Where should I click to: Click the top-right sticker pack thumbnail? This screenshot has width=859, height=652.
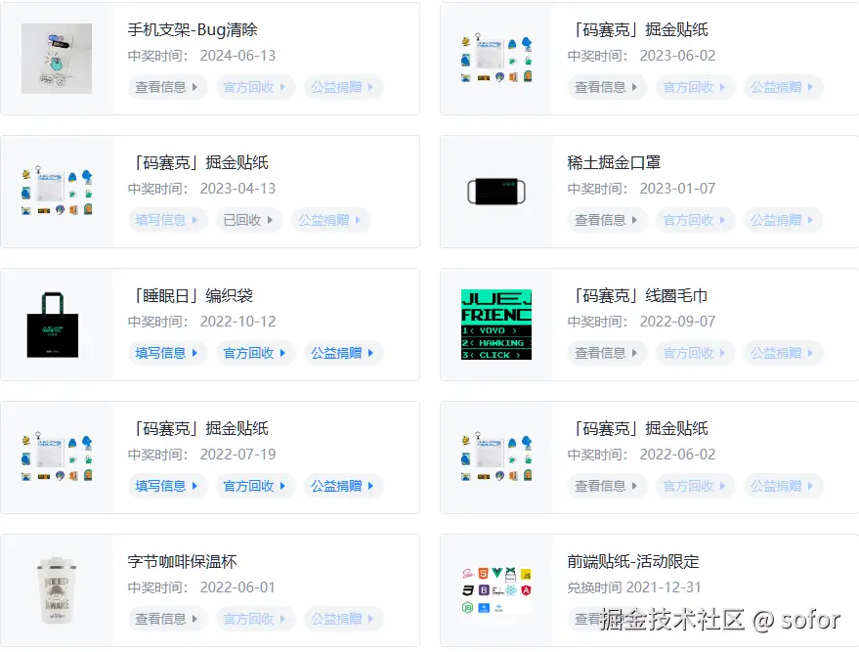(x=495, y=59)
